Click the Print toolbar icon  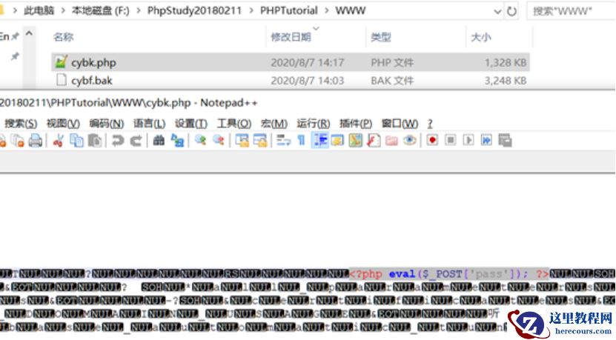pyautogui.click(x=36, y=140)
